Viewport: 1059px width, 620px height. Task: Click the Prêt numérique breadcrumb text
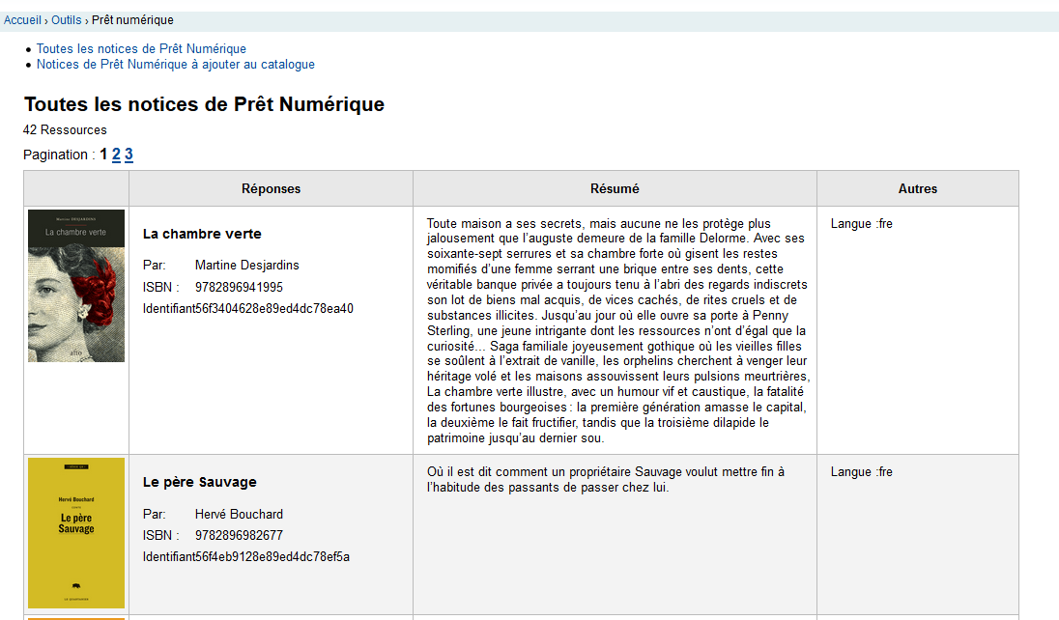tap(132, 20)
